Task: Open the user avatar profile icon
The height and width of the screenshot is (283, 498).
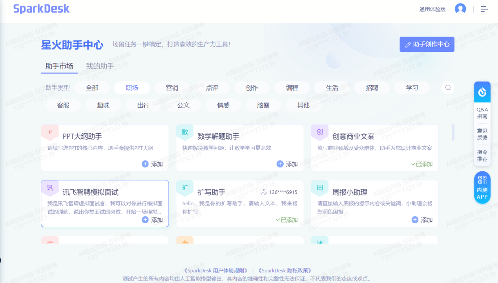Action: (460, 9)
